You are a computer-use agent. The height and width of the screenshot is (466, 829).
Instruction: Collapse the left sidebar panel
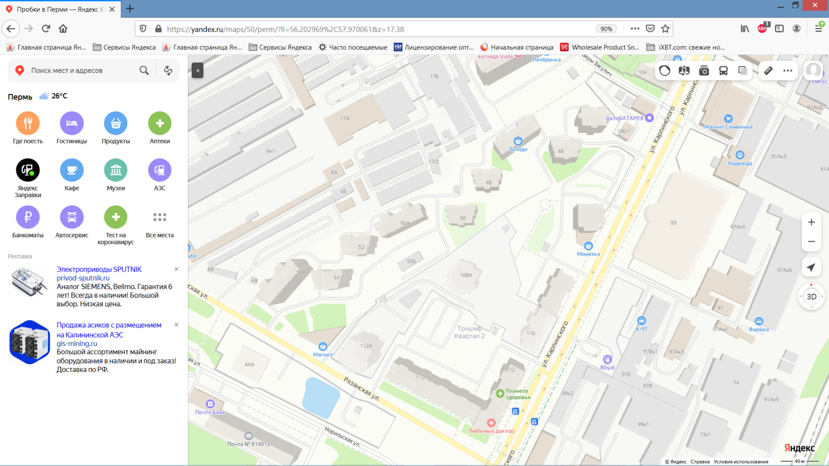pos(197,70)
